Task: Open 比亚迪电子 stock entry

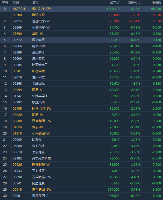Action: tap(40, 65)
